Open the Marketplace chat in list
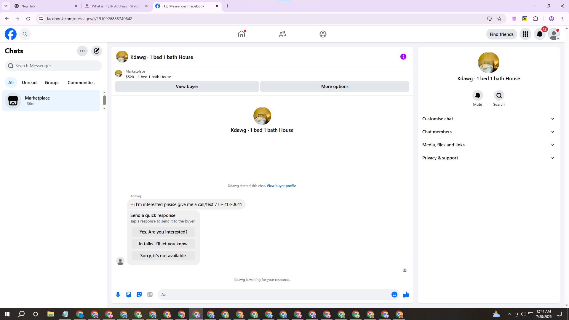 point(51,101)
